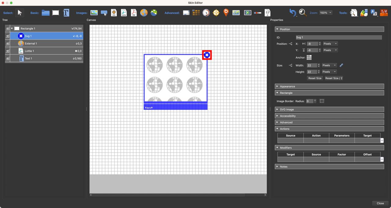Select External 1 in the tree

click(x=31, y=43)
